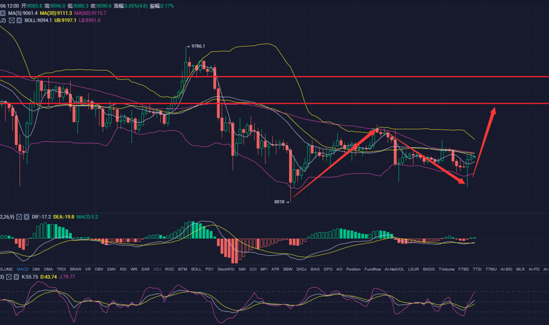
Task: Select the greyed KDJ tab
Action: pos(157,269)
